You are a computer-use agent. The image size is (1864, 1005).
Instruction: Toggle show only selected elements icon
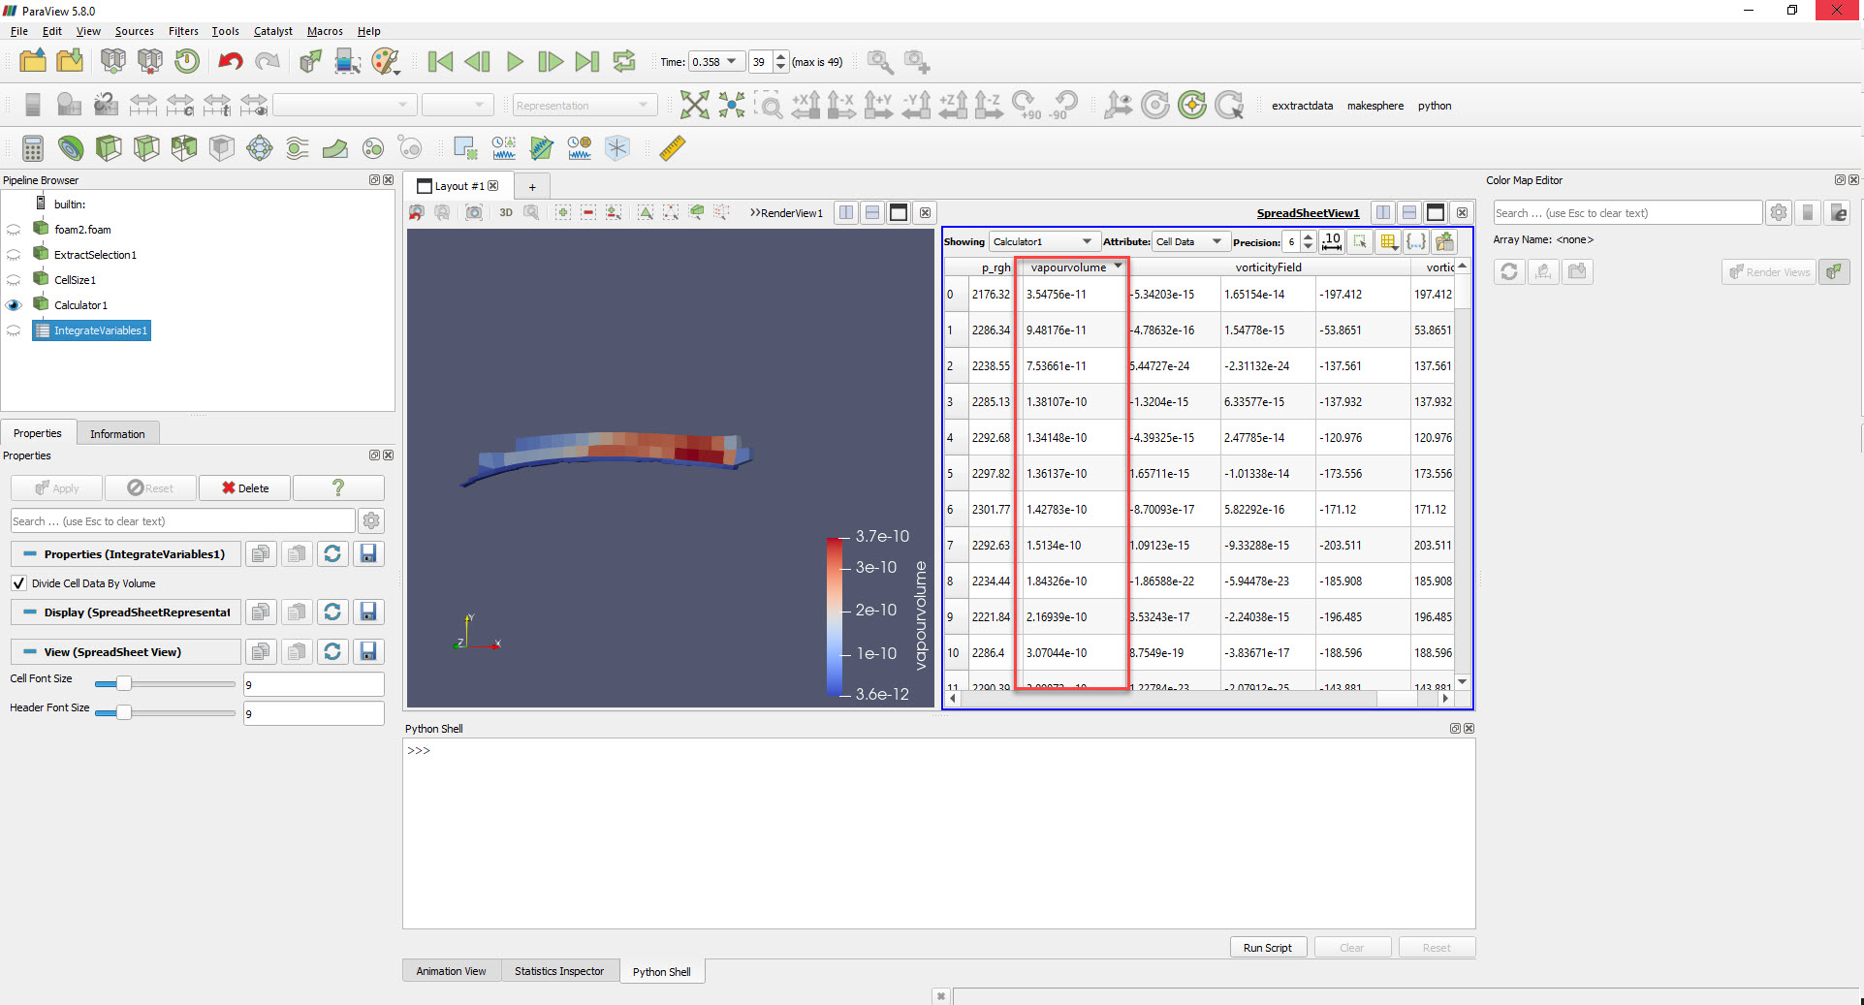point(1360,241)
